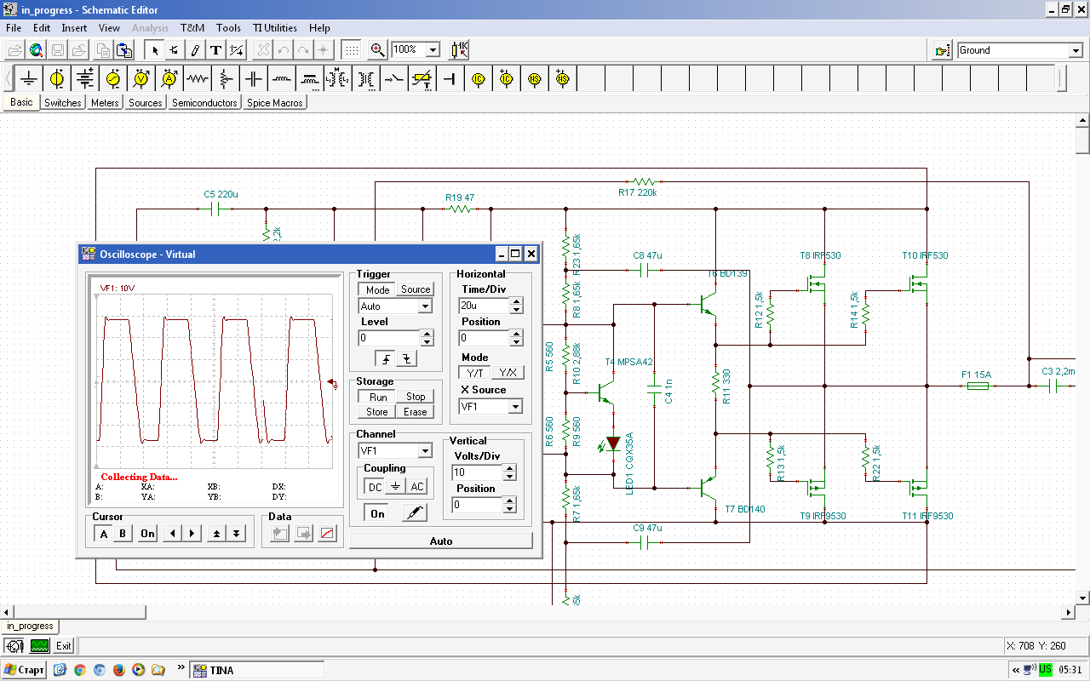Open the component tester 1K icon
The width and height of the screenshot is (1090, 681).
[460, 50]
